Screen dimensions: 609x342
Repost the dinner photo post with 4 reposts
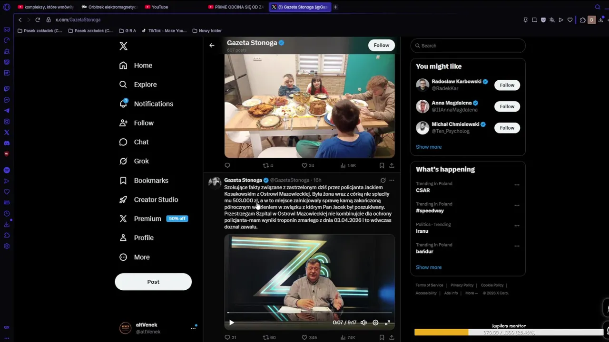[x=268, y=166]
